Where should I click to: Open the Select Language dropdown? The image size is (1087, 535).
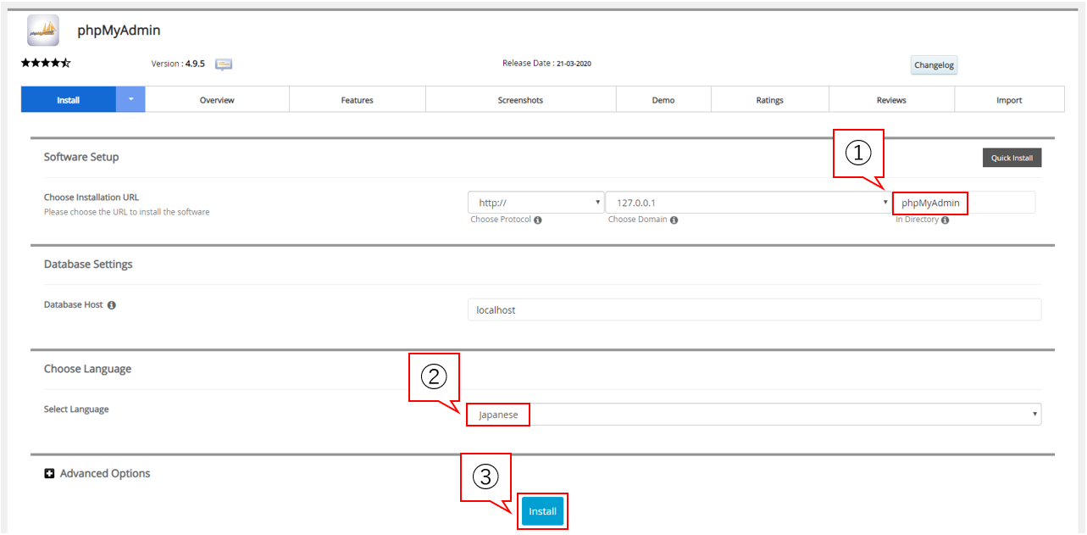pyautogui.click(x=754, y=415)
